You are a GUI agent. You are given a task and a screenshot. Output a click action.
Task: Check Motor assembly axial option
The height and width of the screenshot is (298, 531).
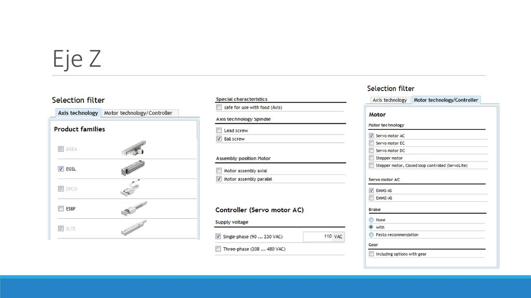(219, 171)
